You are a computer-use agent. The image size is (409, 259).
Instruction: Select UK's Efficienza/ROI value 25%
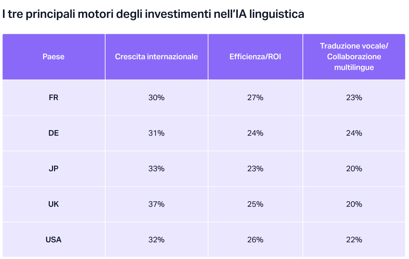[255, 204]
